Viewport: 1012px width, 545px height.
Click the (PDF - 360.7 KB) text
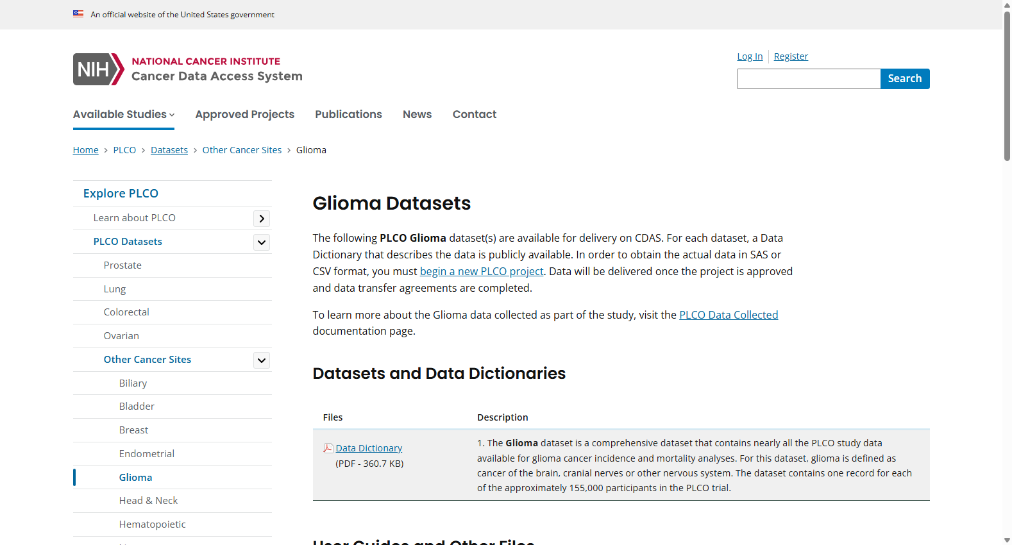coord(369,464)
